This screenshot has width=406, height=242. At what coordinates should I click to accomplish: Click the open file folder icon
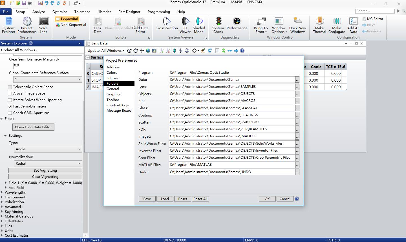[18, 3]
